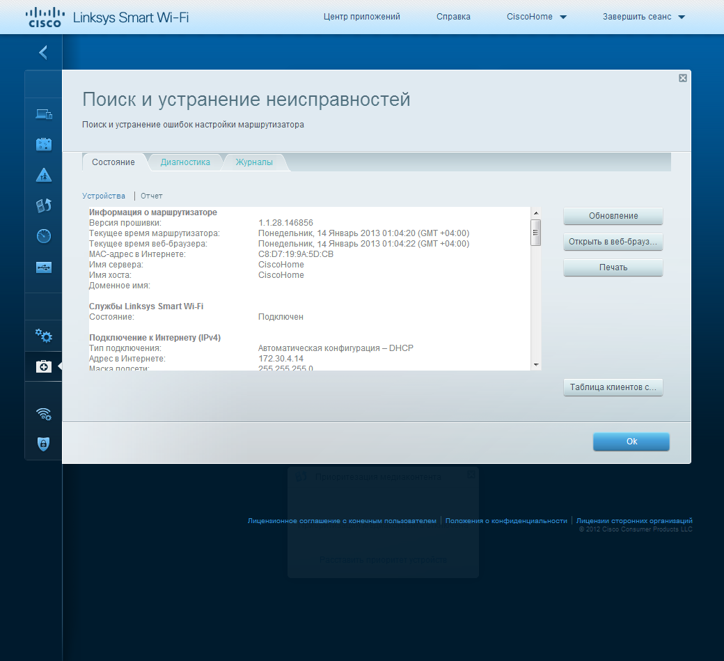Open Таблица клиентов с... button
Screen dimensions: 724x661
coord(613,387)
